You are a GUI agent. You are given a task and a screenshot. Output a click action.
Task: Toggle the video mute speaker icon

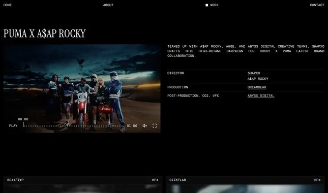pos(145,126)
